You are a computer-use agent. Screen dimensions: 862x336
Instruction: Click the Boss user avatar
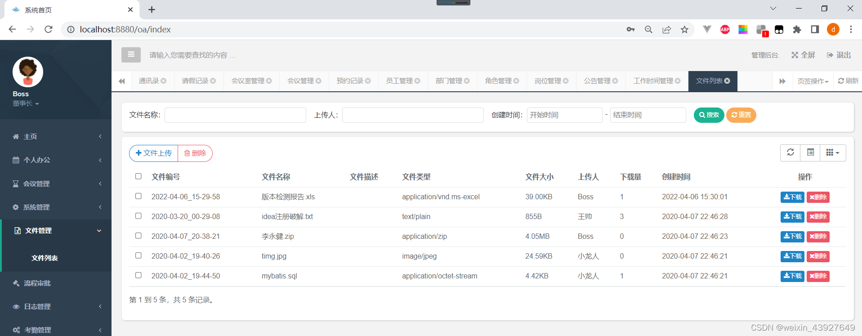(x=28, y=72)
